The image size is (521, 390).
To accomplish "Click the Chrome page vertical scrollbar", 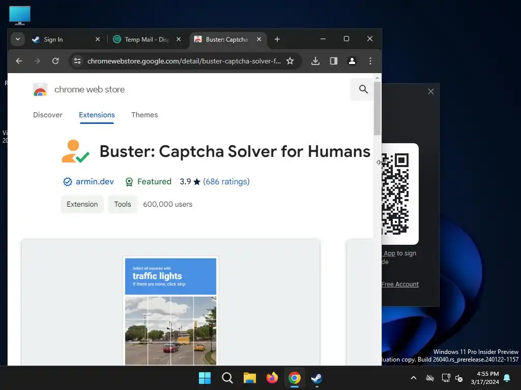I will pyautogui.click(x=377, y=108).
